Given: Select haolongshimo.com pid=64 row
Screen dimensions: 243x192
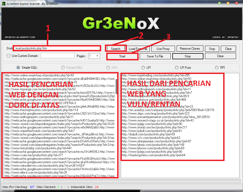Looking at the screenshot, I should [154, 155].
